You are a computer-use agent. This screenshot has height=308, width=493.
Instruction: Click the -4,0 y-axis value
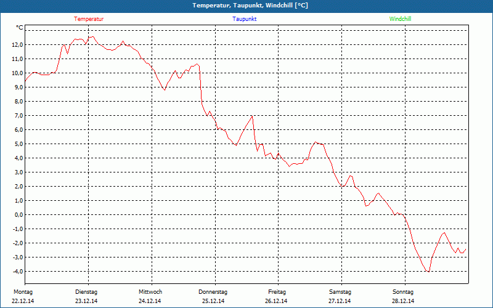coord(18,271)
